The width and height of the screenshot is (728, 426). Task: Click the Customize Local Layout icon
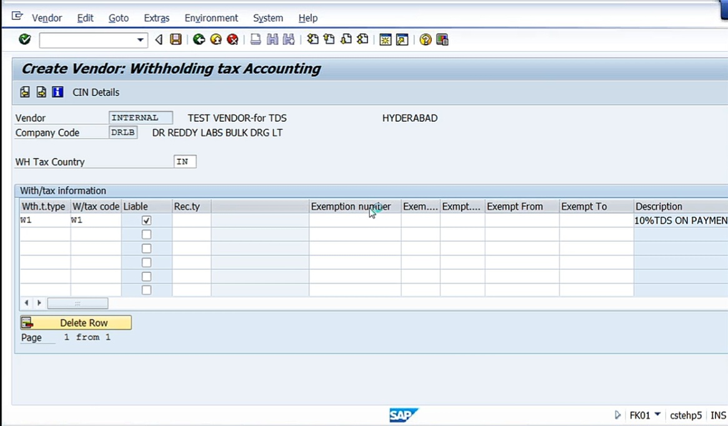(x=442, y=39)
